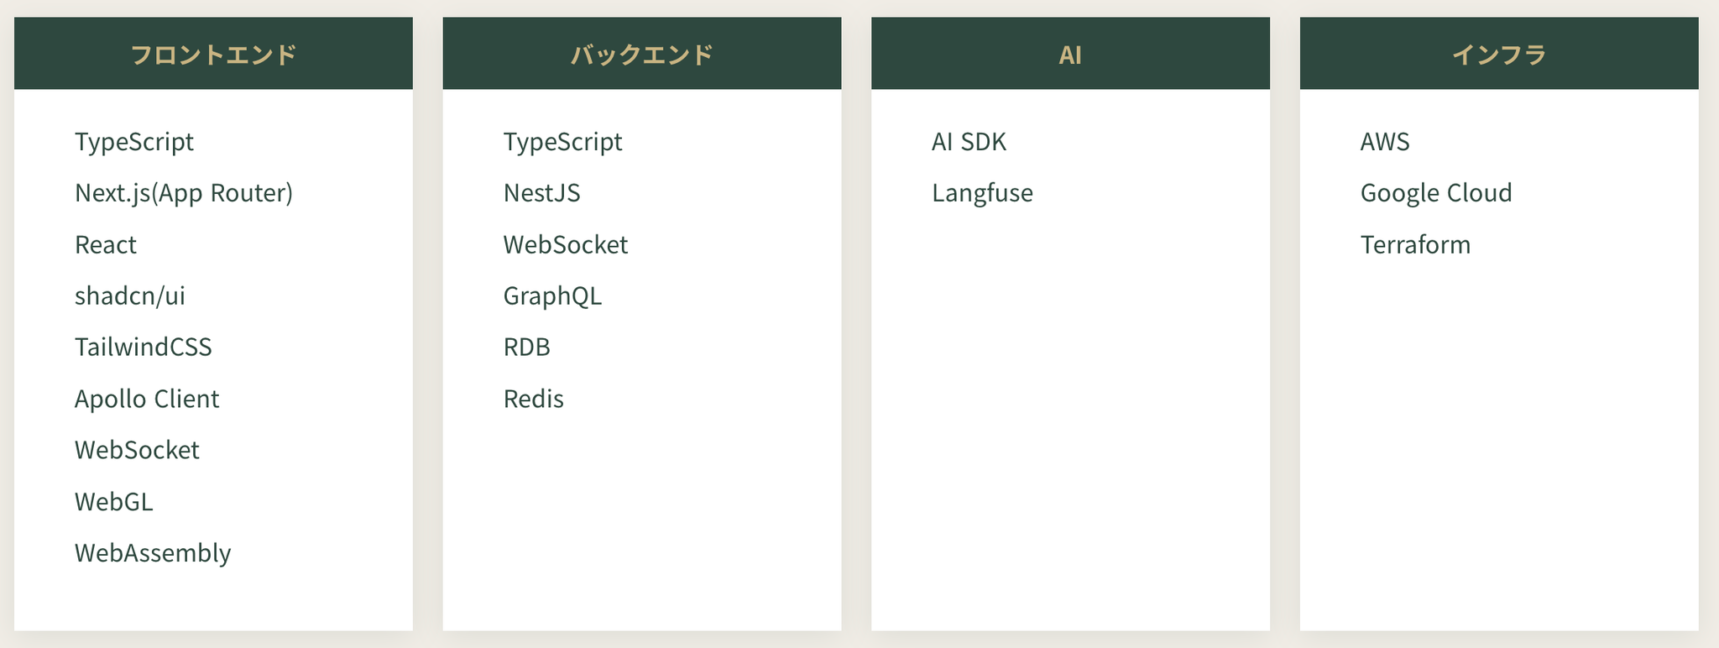Select the GraphQL item

coord(552,296)
